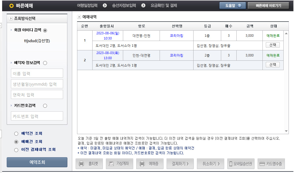Choose 이전 결제내역 조회 radio option
This screenshot has width=294, height=173.
click(16, 150)
